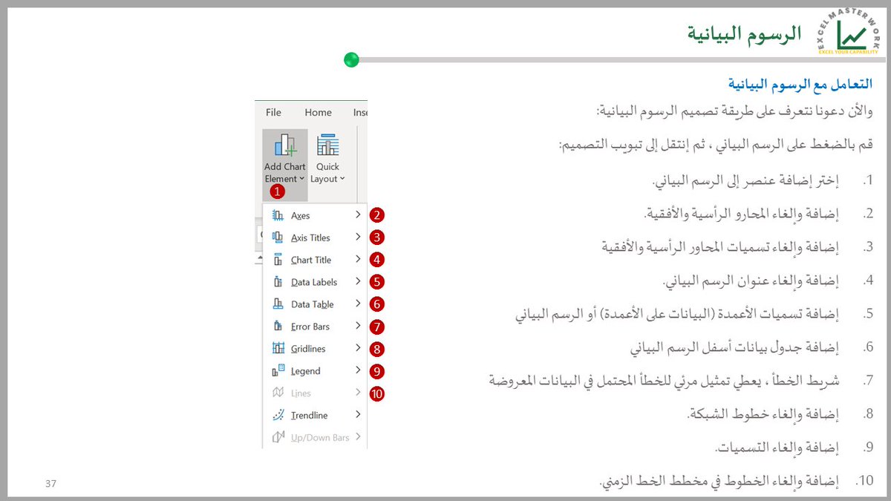Expand the Data Table submenu arrow
Screen dimensions: 891x501
358,304
